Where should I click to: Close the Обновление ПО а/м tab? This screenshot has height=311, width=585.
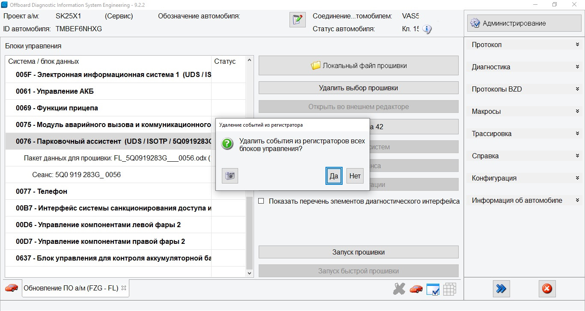pyautogui.click(x=124, y=288)
